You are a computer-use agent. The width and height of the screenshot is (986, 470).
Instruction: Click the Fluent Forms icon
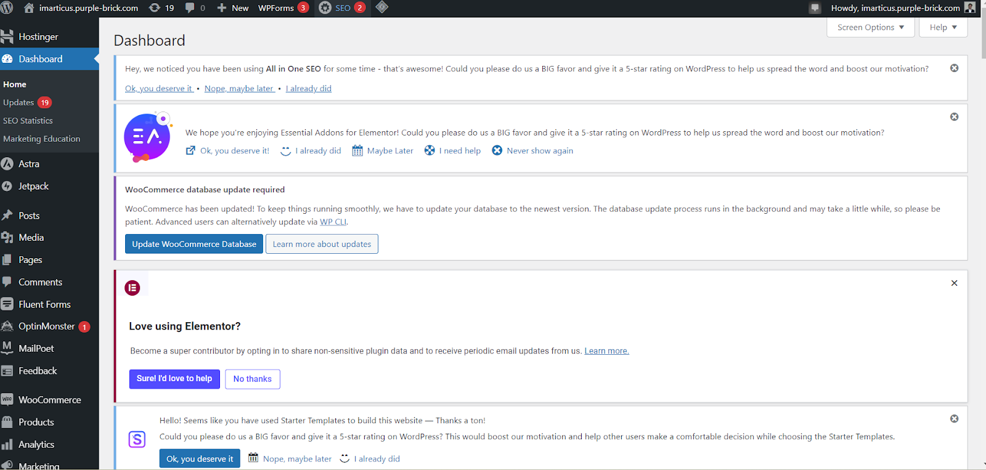[x=7, y=304]
